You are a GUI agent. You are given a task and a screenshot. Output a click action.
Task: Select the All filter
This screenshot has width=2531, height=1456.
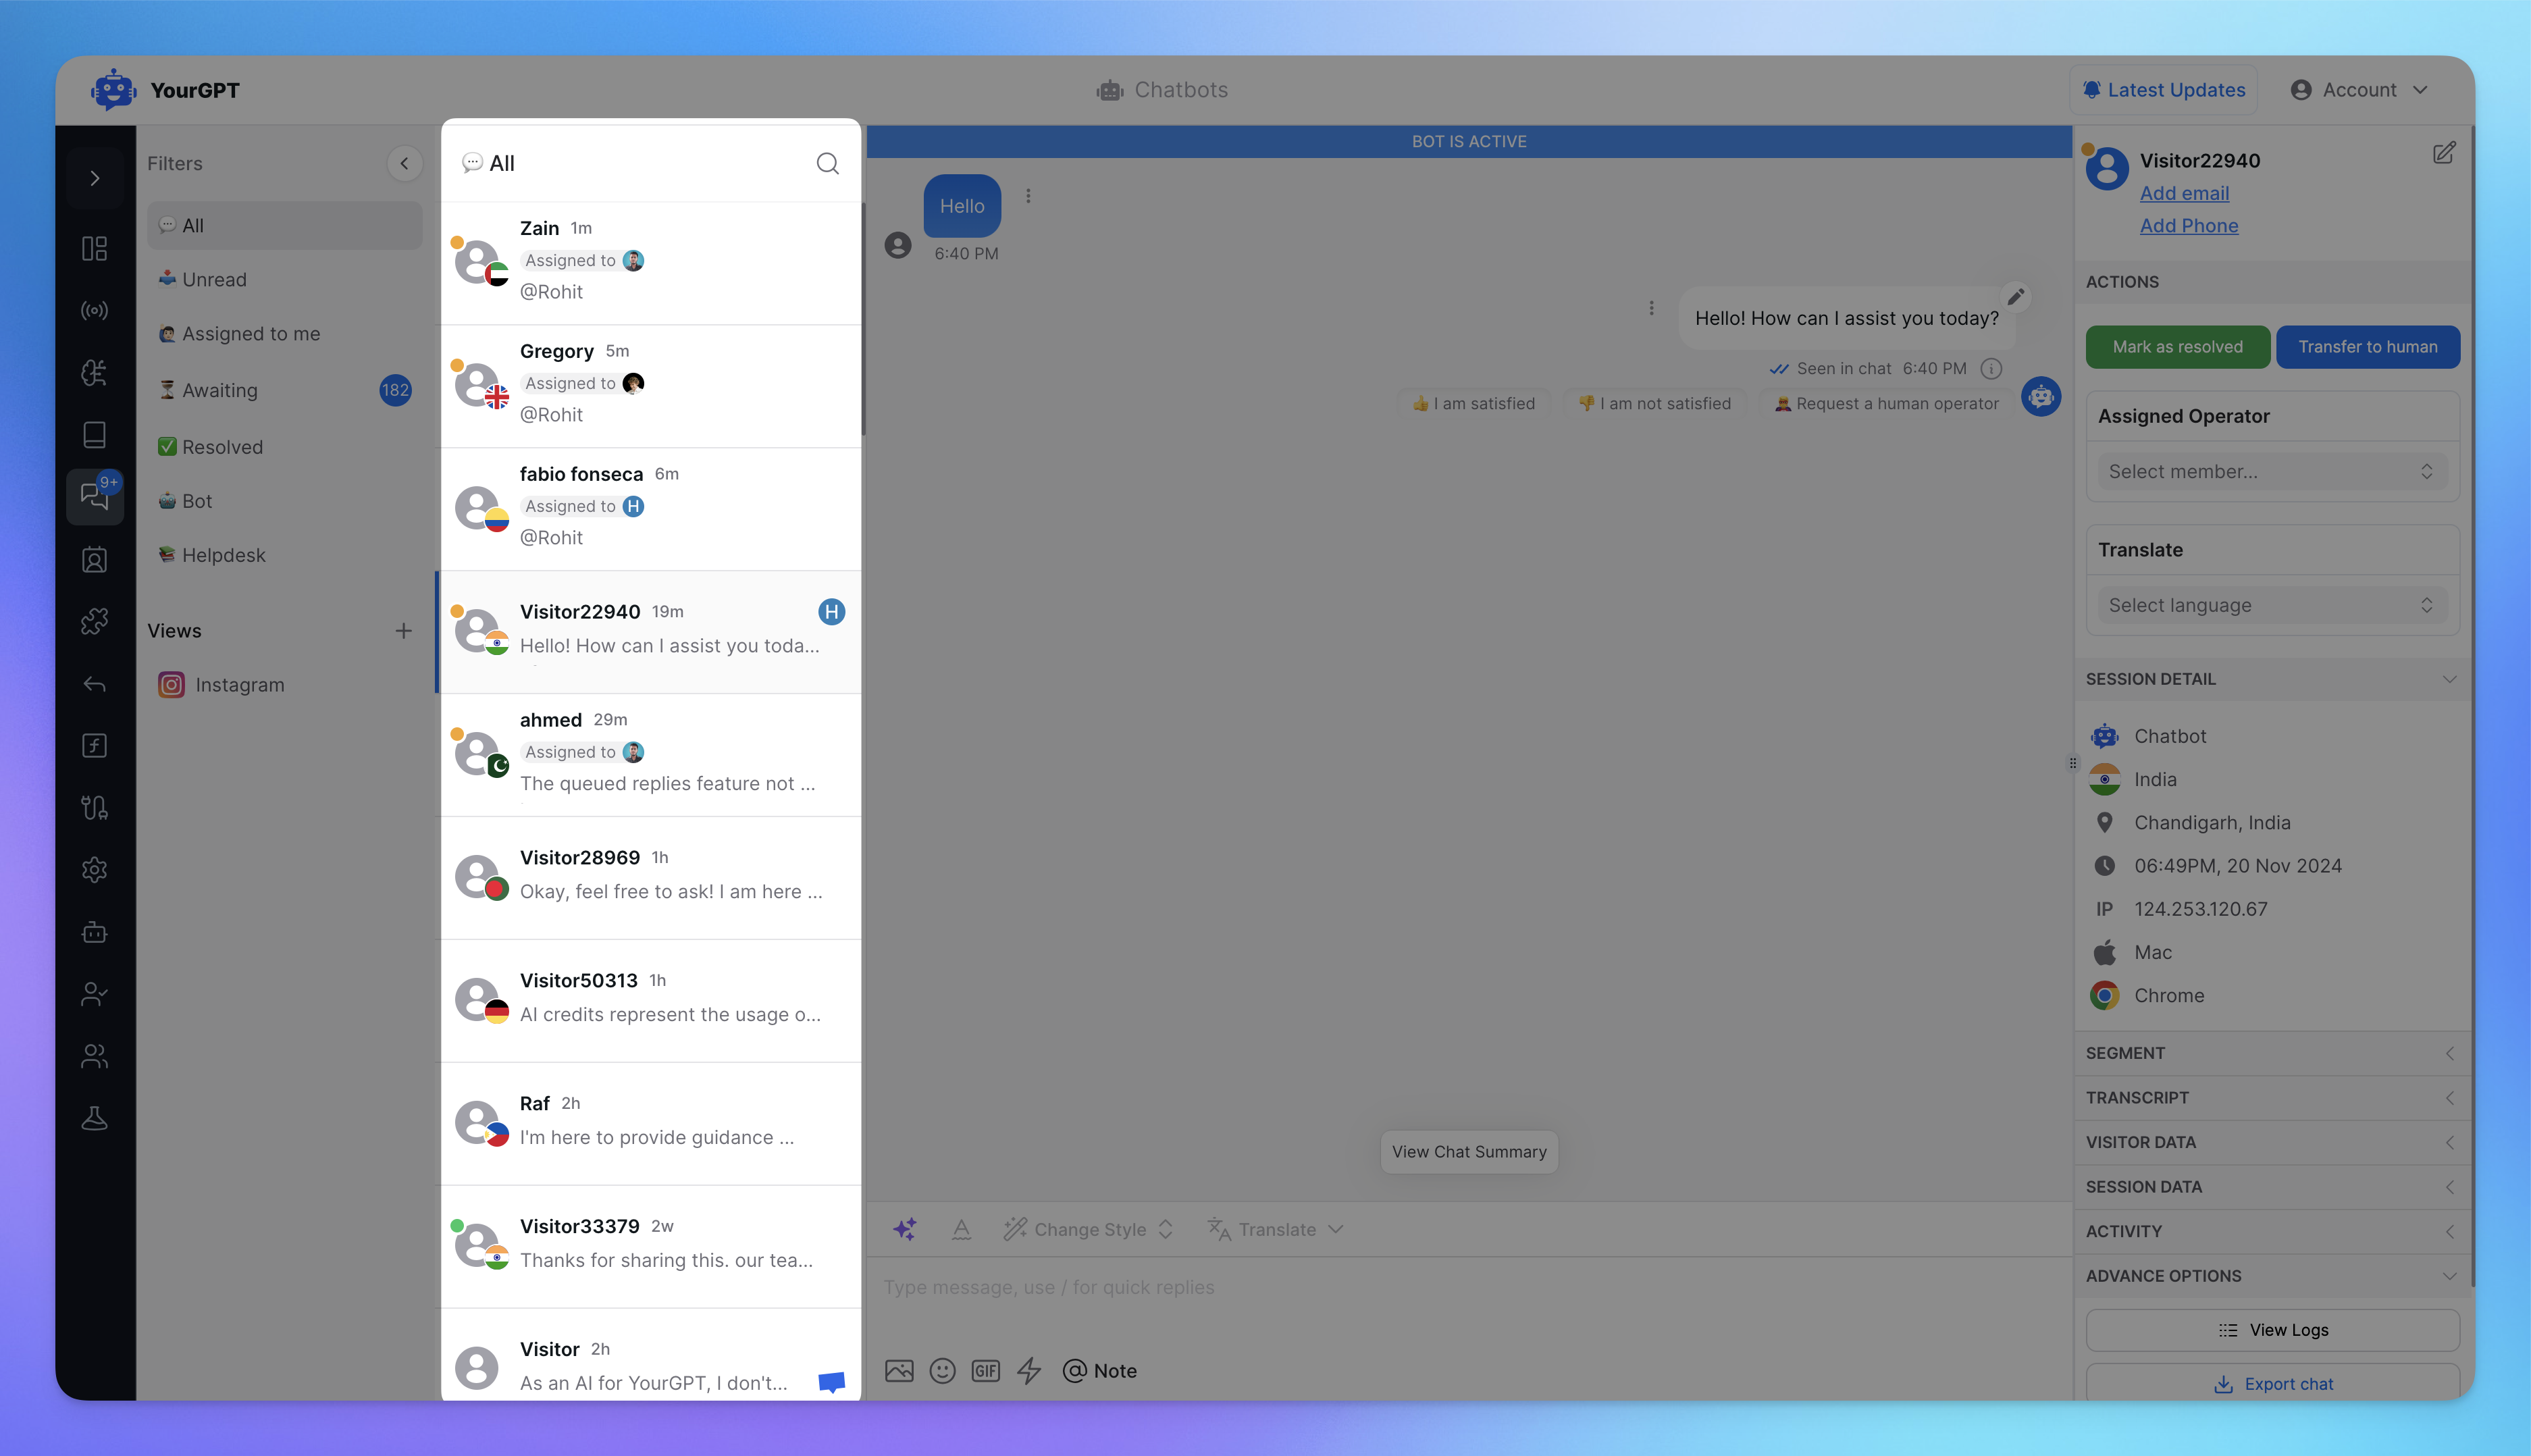click(x=284, y=226)
